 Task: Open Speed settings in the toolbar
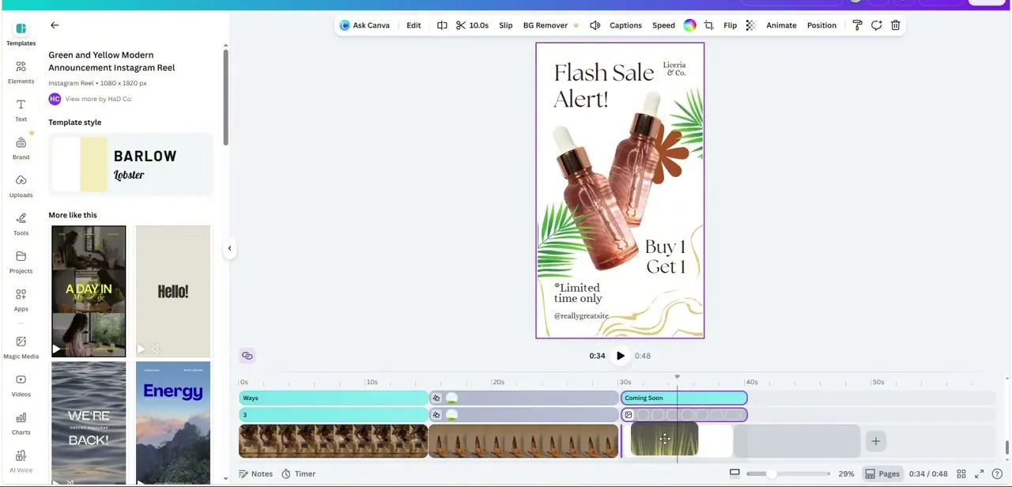click(663, 25)
